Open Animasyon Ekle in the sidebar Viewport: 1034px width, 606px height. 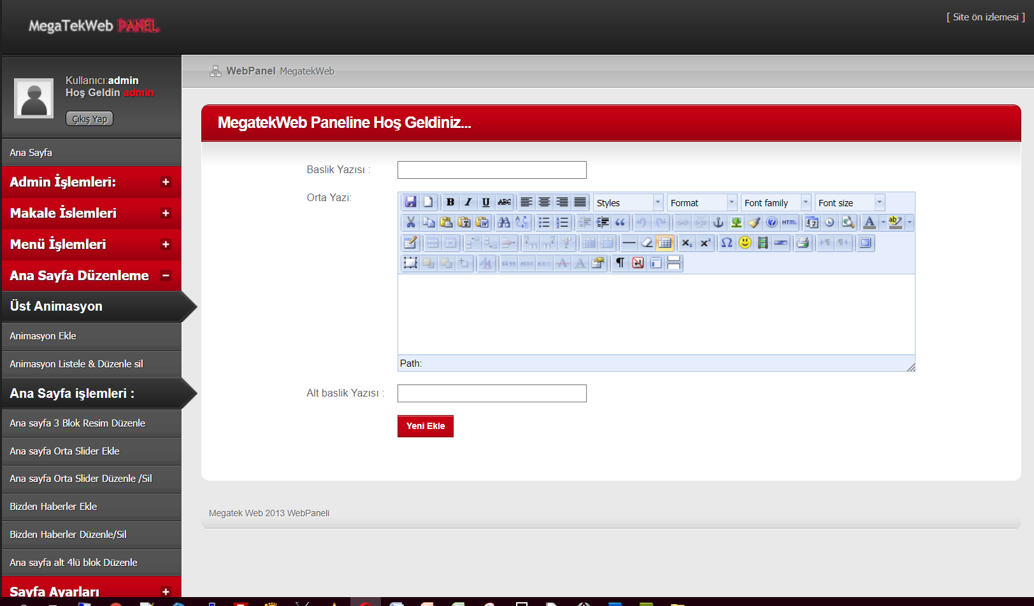[x=43, y=336]
